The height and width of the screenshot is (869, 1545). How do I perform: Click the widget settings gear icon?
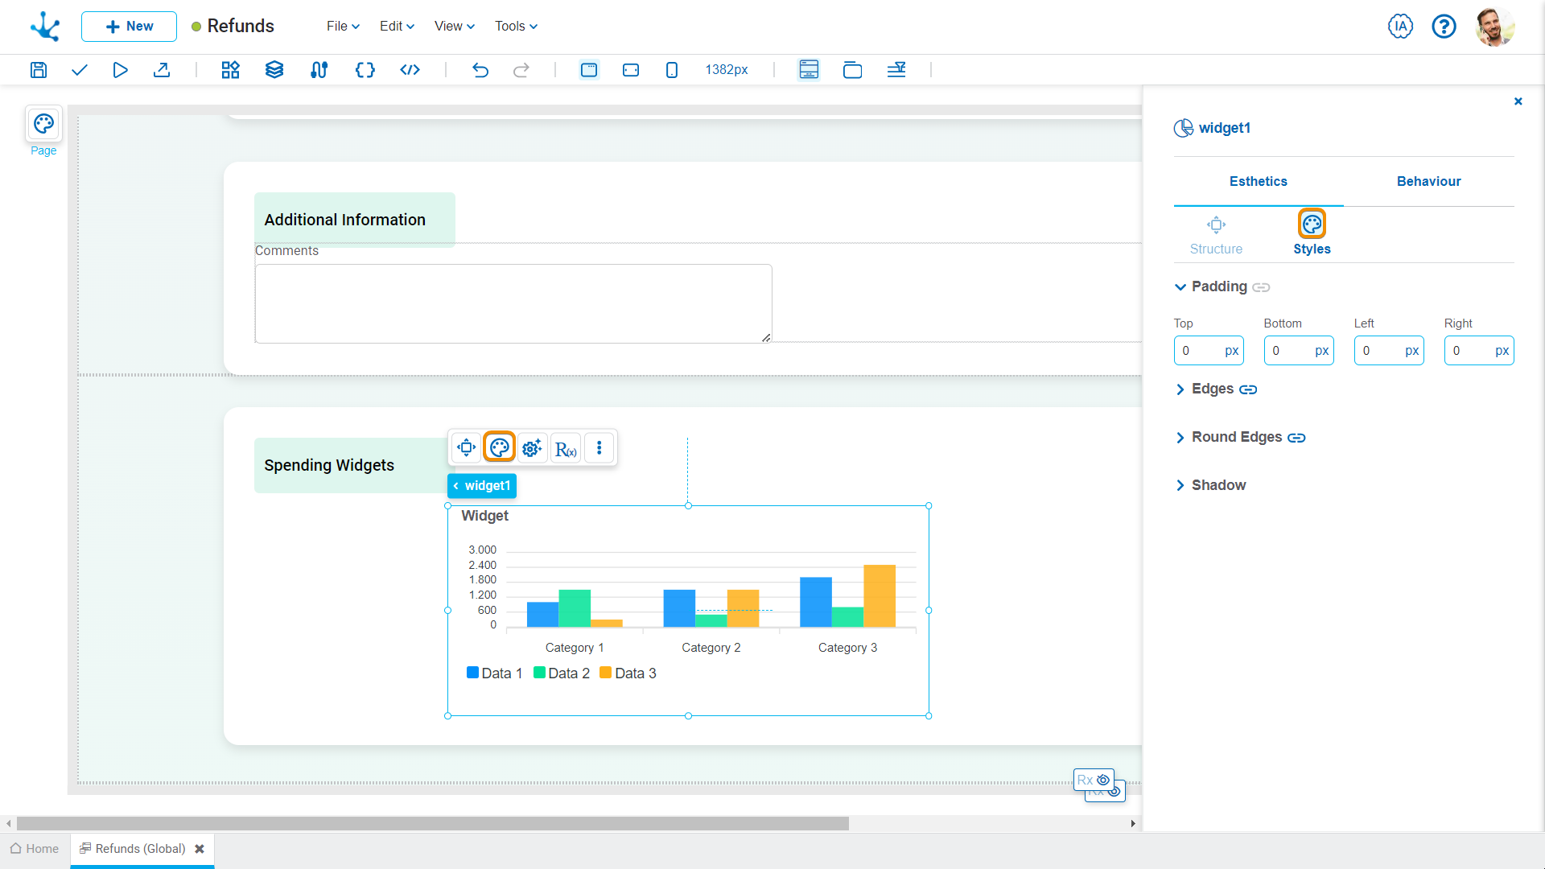(x=532, y=448)
